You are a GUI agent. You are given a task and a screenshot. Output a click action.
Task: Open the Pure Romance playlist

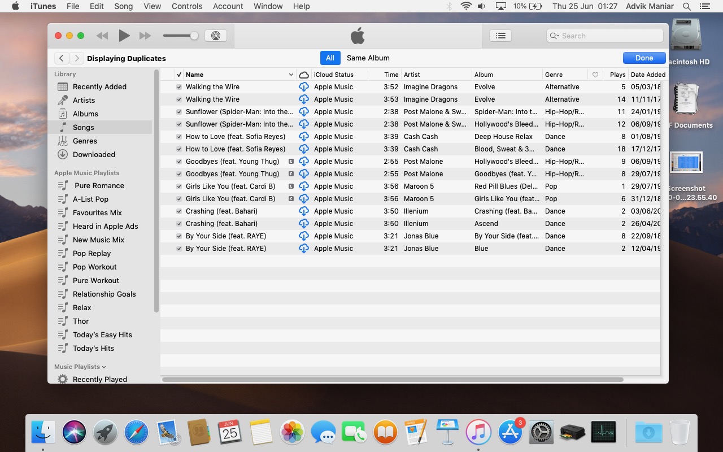[x=99, y=185]
